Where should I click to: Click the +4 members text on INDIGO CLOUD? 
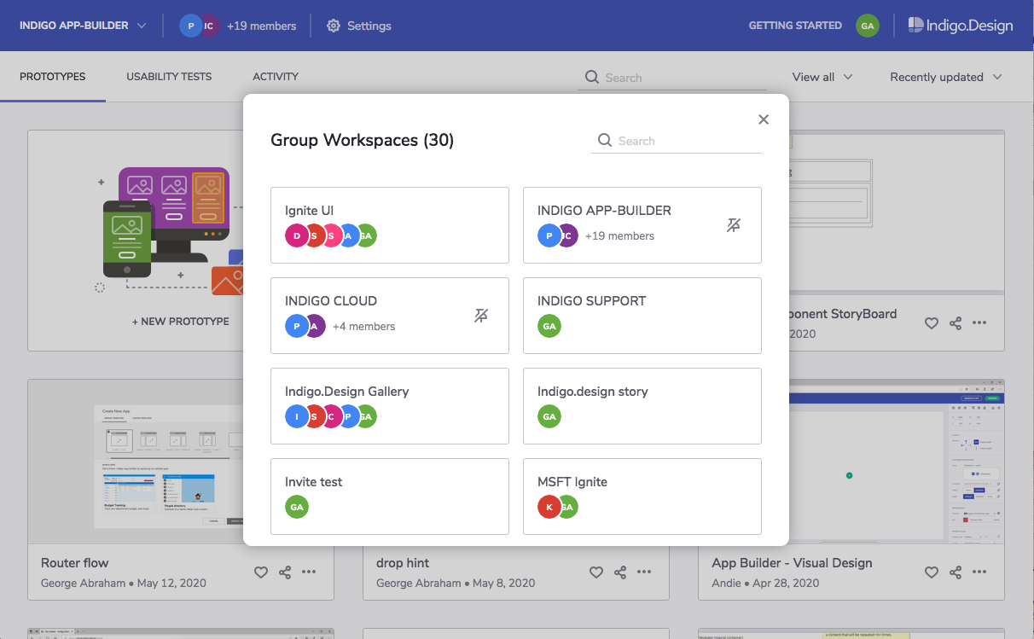pos(364,327)
